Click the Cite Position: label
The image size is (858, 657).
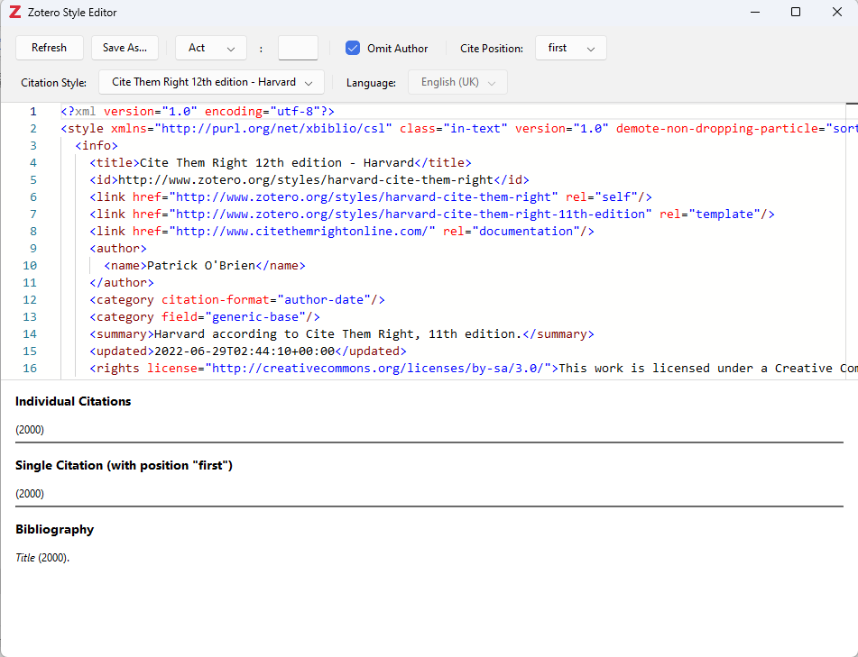(x=492, y=49)
